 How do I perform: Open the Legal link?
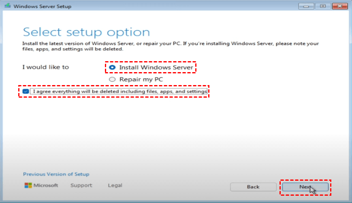(115, 186)
